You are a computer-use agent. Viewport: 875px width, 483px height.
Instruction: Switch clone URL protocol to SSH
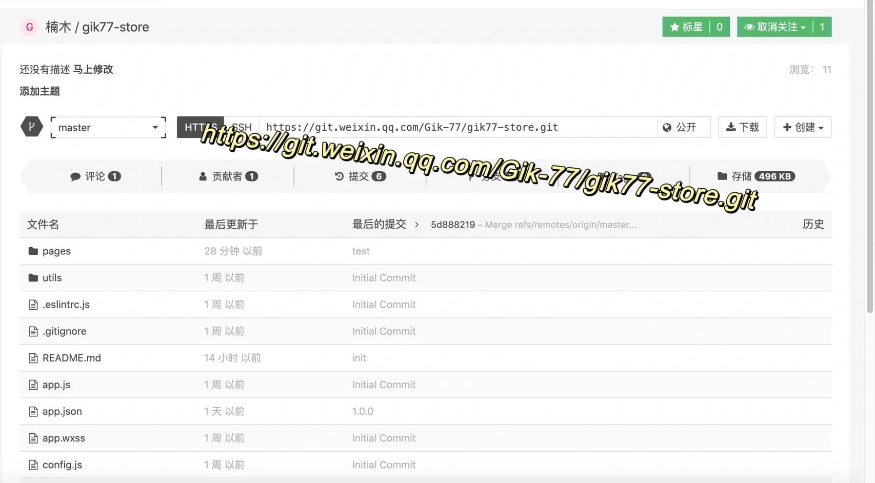(241, 127)
